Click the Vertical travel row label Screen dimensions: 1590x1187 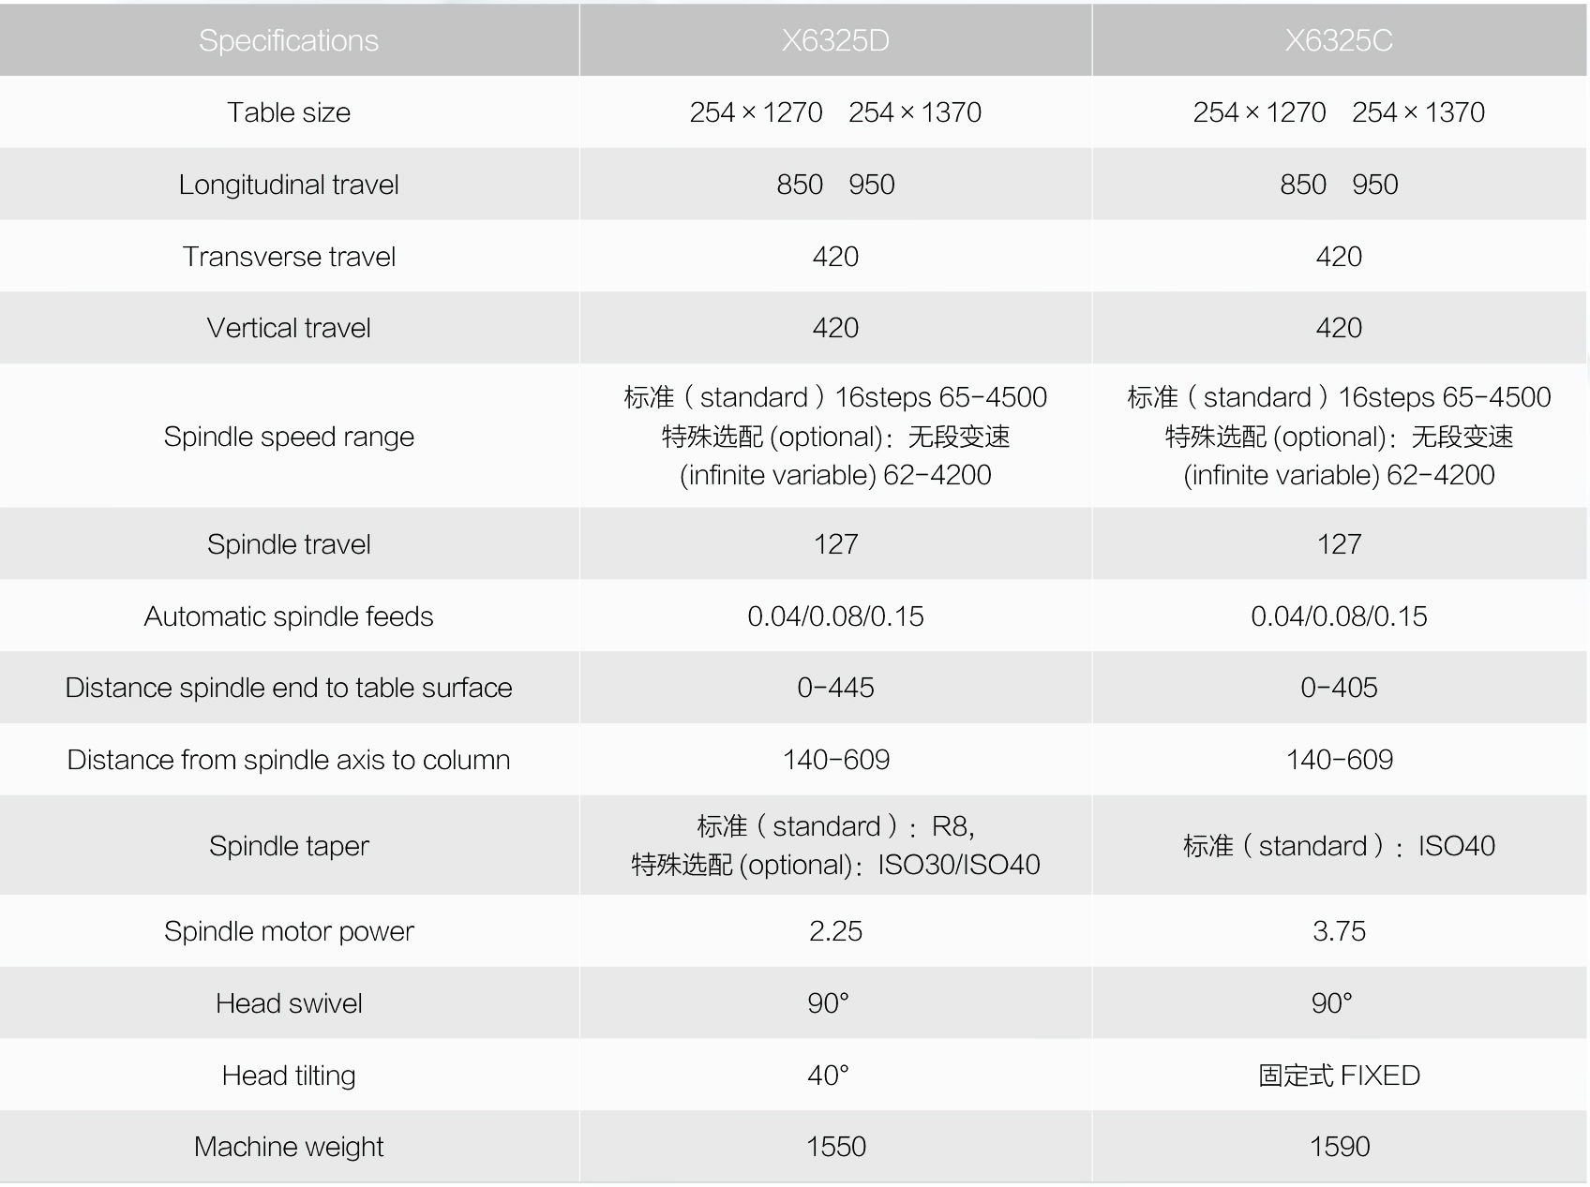[x=289, y=328]
